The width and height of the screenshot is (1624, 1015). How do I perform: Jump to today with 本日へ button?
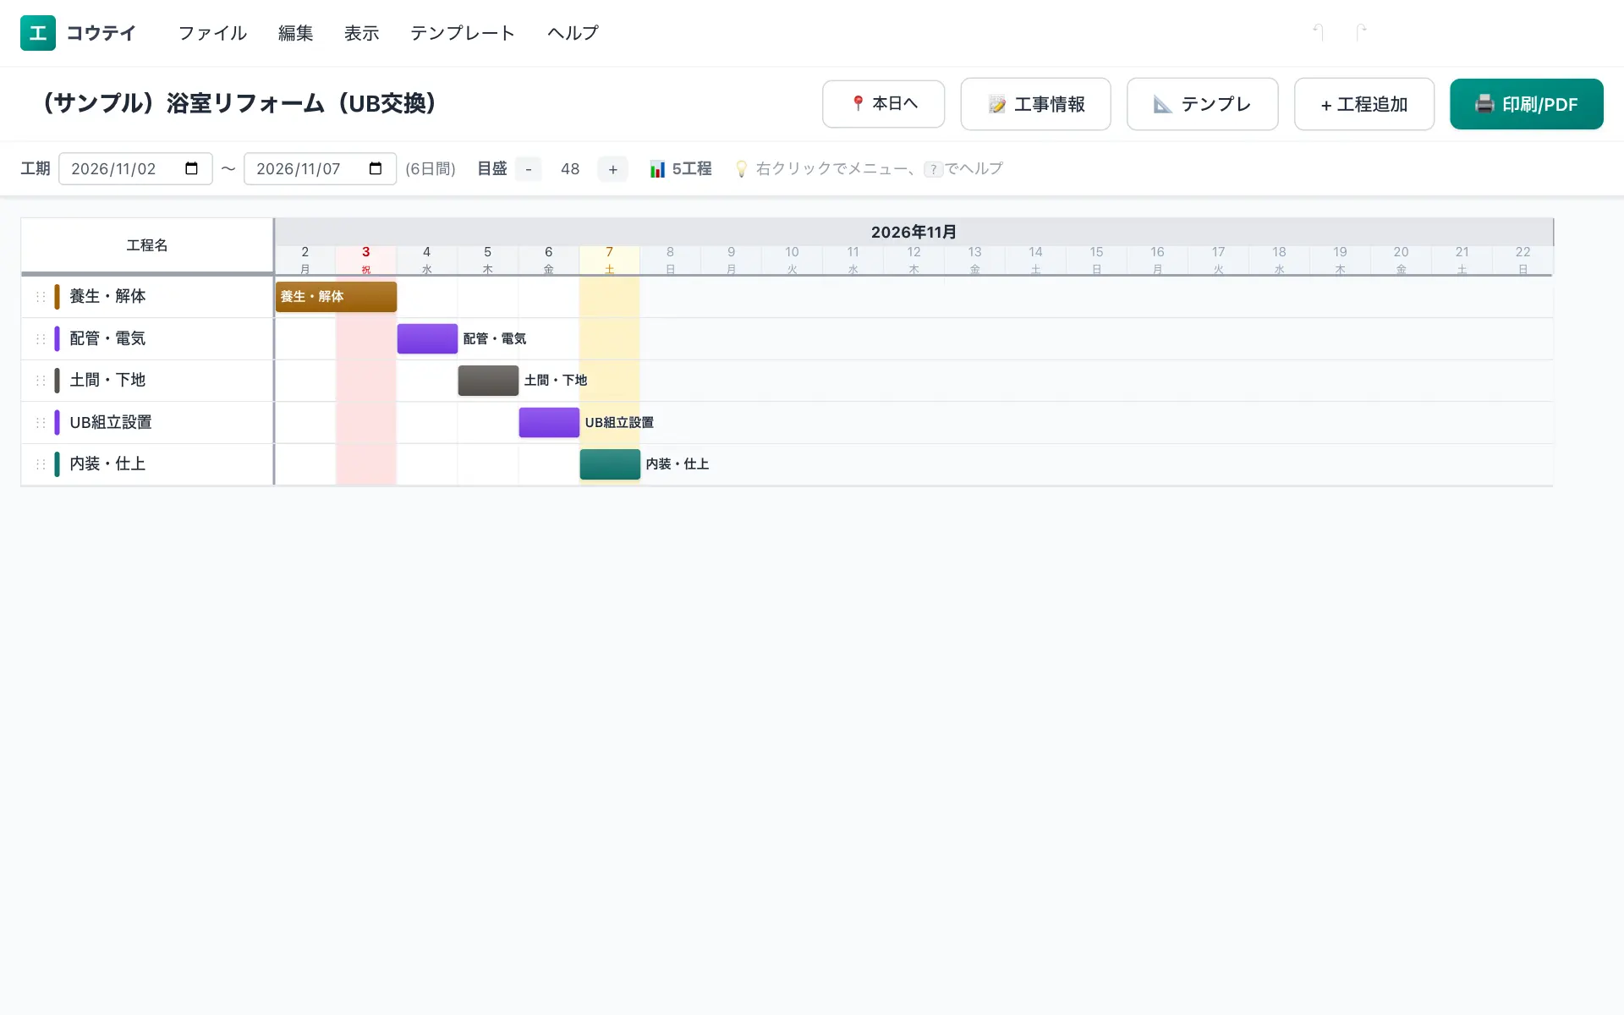pos(883,104)
